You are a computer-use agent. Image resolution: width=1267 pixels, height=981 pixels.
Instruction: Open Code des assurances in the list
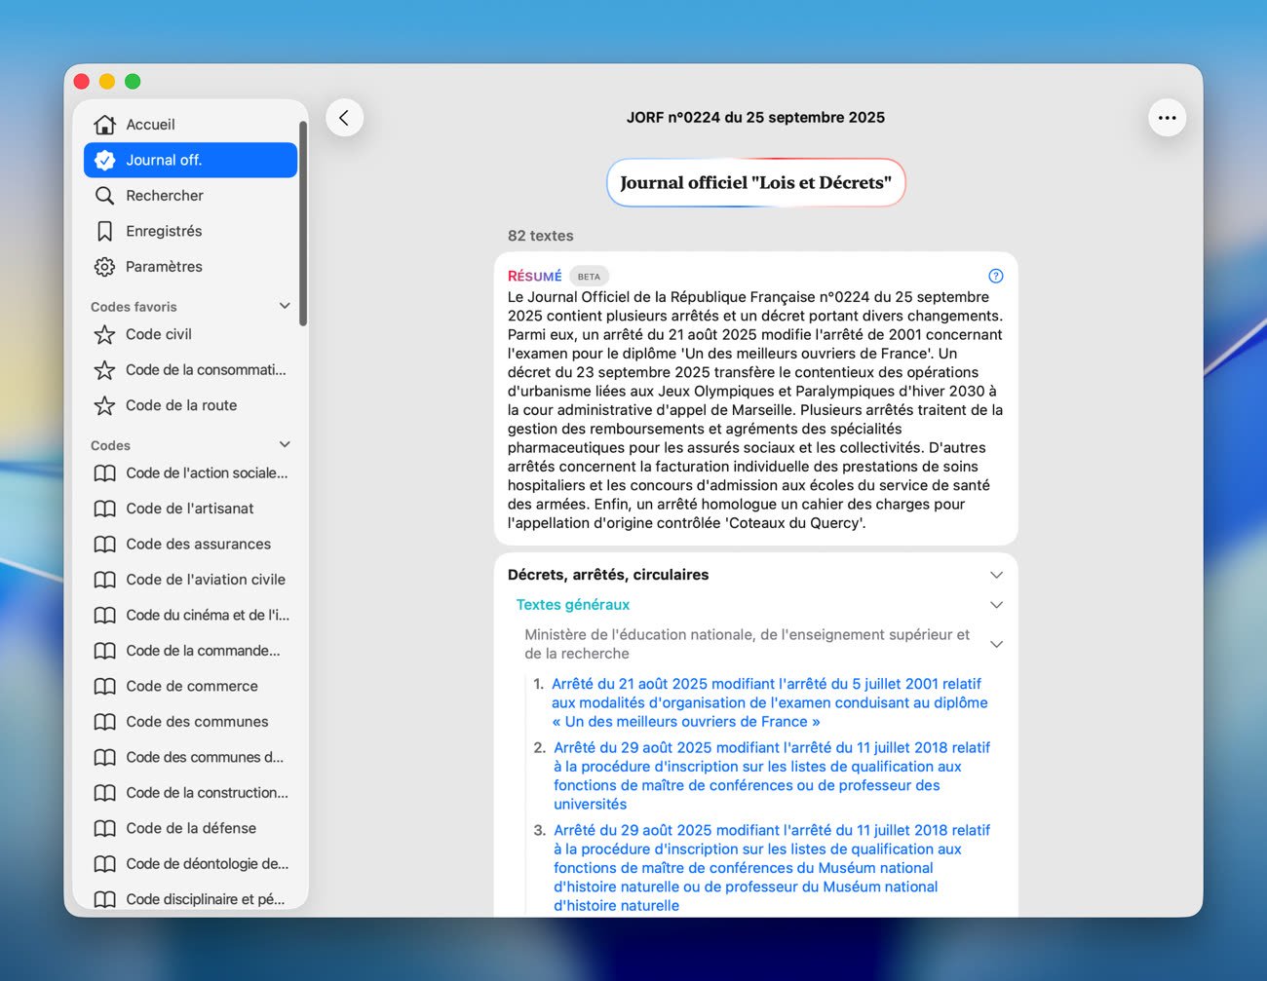tap(190, 545)
